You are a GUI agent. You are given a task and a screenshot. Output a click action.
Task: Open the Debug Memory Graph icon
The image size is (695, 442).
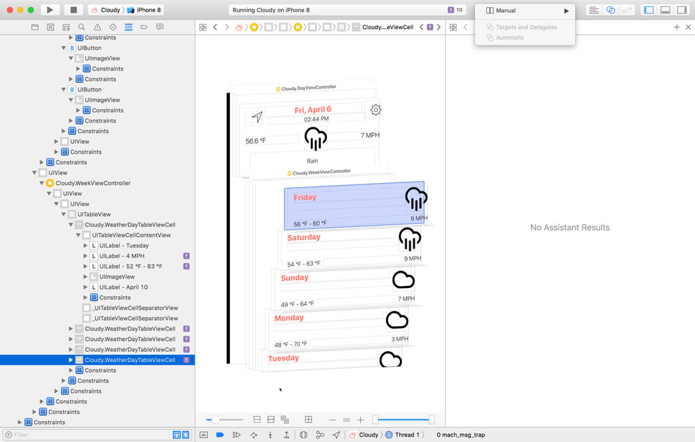pos(320,435)
